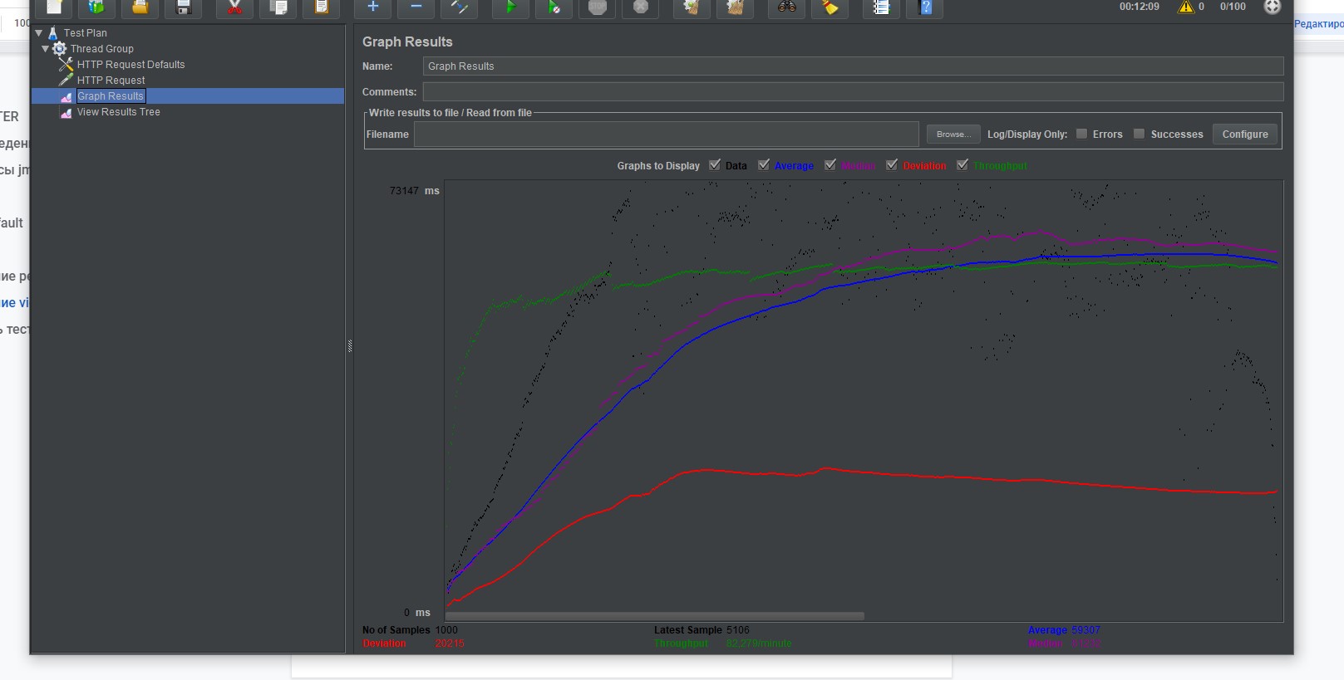Select View Results Tree in tree
This screenshot has height=680, width=1344.
click(118, 112)
